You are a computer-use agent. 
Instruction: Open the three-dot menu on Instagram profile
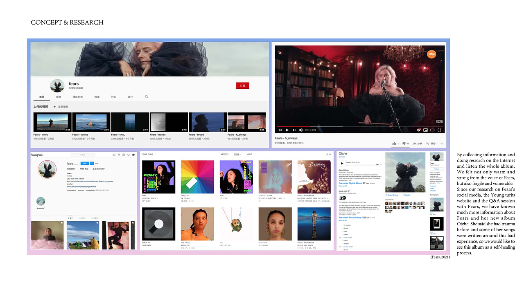point(97,163)
